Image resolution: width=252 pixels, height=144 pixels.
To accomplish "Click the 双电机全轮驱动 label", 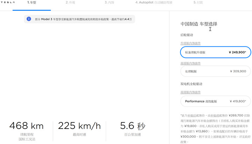I will click(x=191, y=84).
